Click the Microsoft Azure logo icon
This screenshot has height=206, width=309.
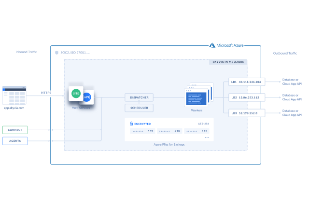pos(212,45)
